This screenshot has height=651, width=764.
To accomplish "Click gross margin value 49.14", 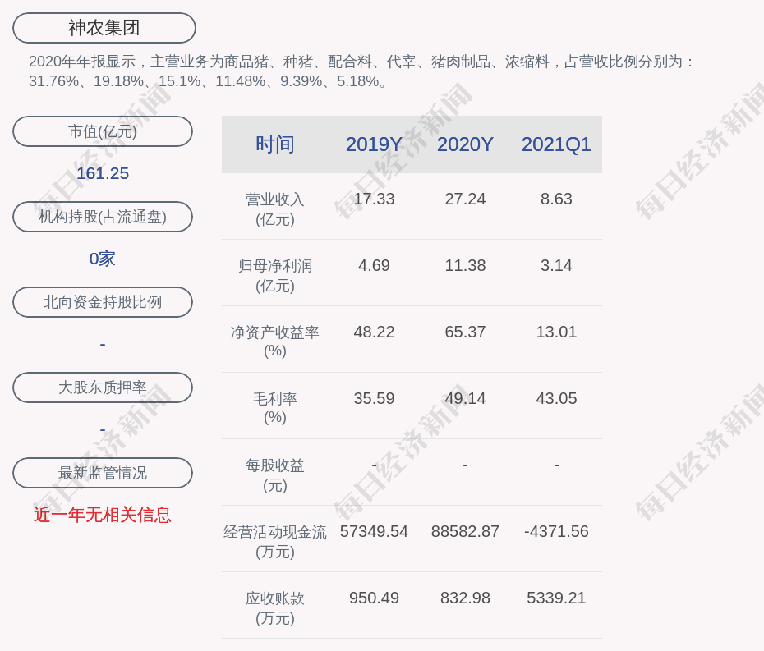I will 465,398.
